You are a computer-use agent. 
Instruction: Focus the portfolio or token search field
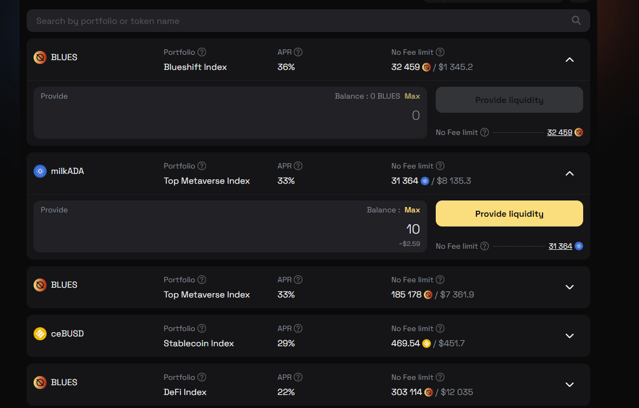point(308,21)
